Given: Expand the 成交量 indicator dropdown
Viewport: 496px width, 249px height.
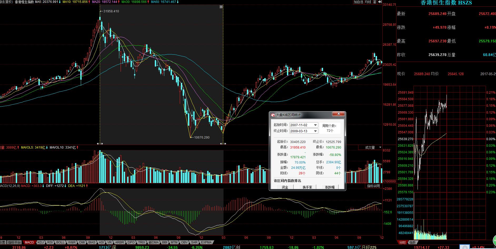Looking at the screenshot, I should [x=380, y=148].
